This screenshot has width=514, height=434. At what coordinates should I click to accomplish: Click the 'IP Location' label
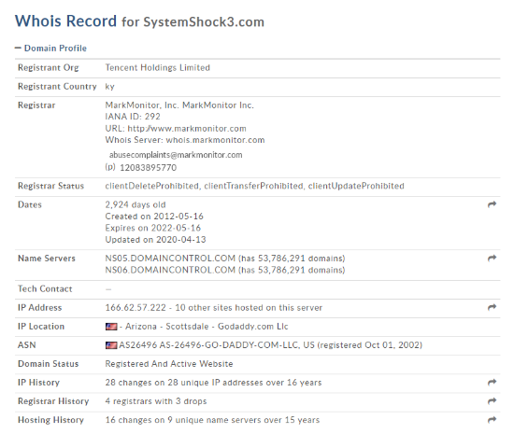(x=41, y=327)
